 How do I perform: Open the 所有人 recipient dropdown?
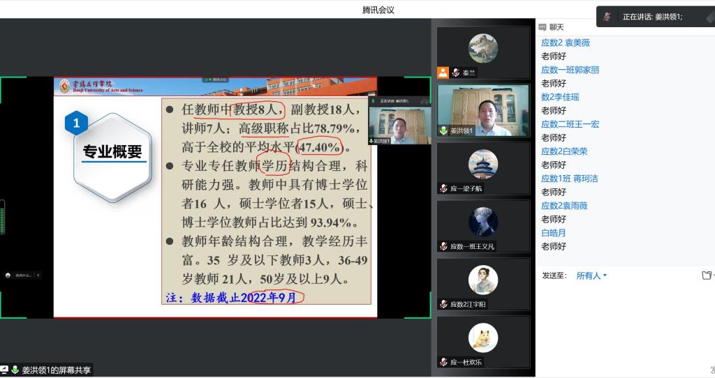point(591,275)
